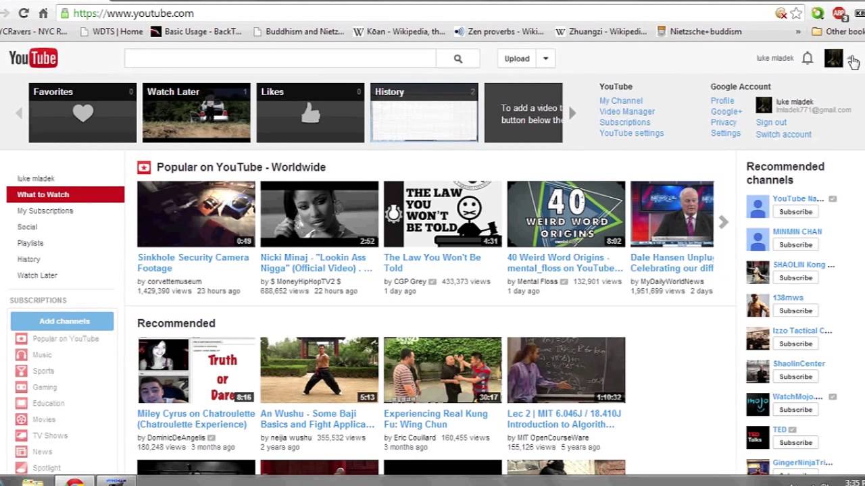Open Watch Later in the left sidebar

point(37,275)
